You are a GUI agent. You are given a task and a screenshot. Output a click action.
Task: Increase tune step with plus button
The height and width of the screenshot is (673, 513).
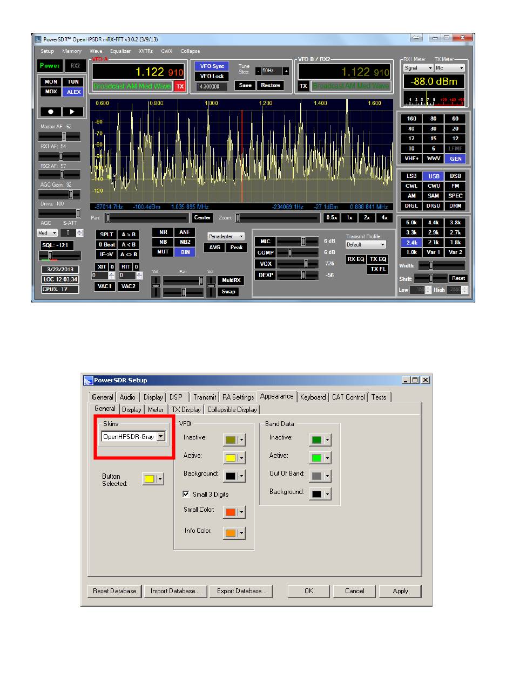[x=286, y=71]
